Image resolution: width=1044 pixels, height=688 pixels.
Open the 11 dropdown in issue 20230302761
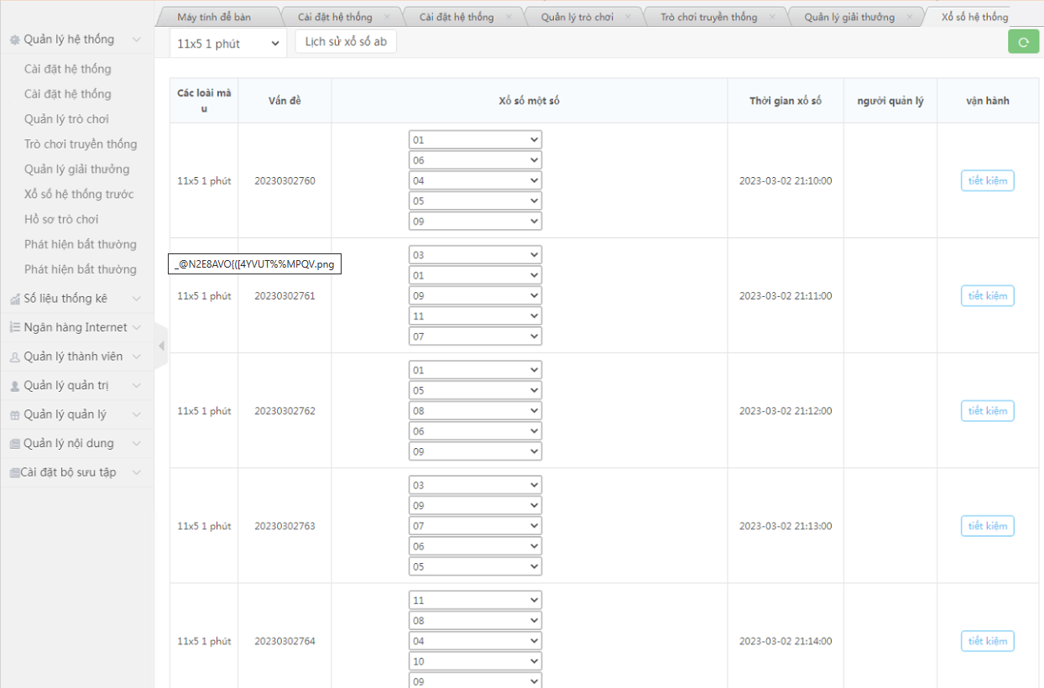(475, 316)
